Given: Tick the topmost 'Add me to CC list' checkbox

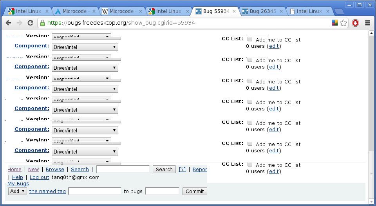Looking at the screenshot, I should 250,39.
